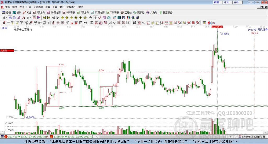This screenshot has width=268, height=144.
Task: Select the crosshair cursor tool
Action: (95, 18)
